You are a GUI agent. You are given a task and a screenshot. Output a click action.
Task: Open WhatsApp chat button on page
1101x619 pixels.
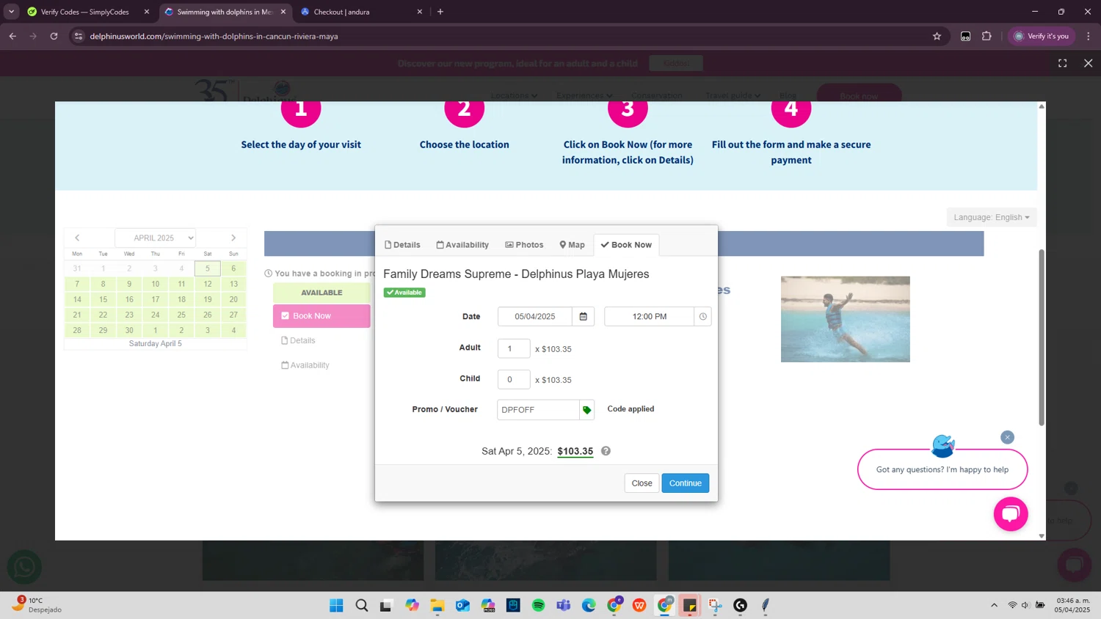point(24,567)
